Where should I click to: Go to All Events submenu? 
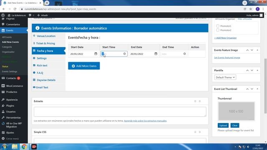(x=7, y=37)
